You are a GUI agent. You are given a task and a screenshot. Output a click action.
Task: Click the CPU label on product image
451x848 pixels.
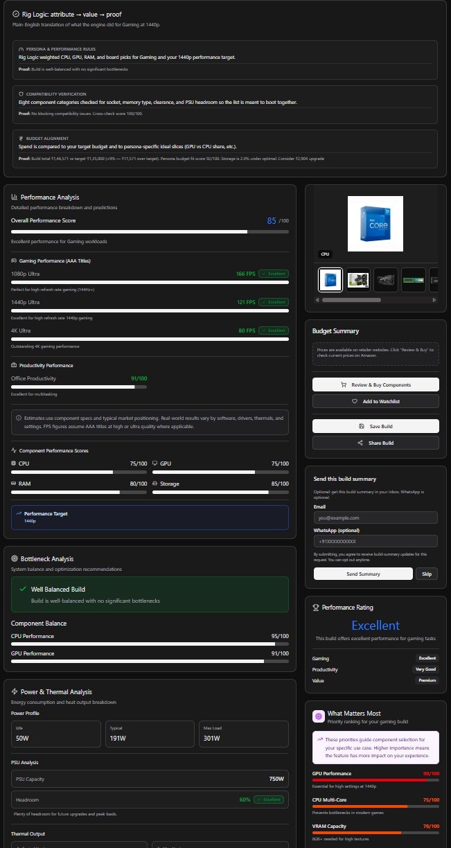(x=325, y=254)
